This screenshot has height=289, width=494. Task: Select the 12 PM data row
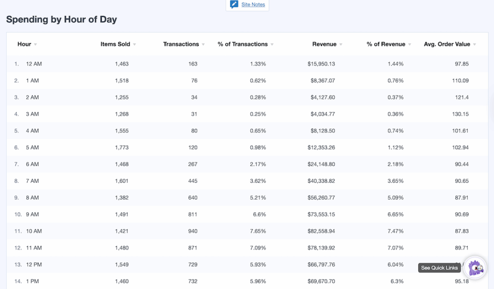pos(241,264)
